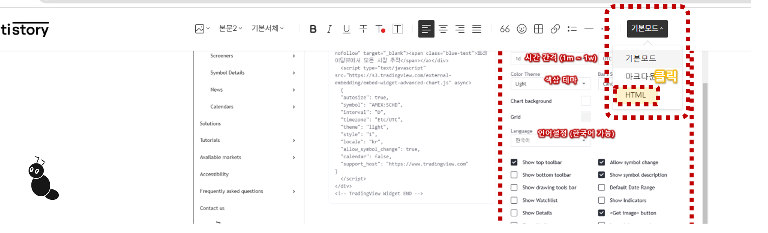The width and height of the screenshot is (768, 233).
Task: Insert a hyperlink
Action: click(555, 29)
